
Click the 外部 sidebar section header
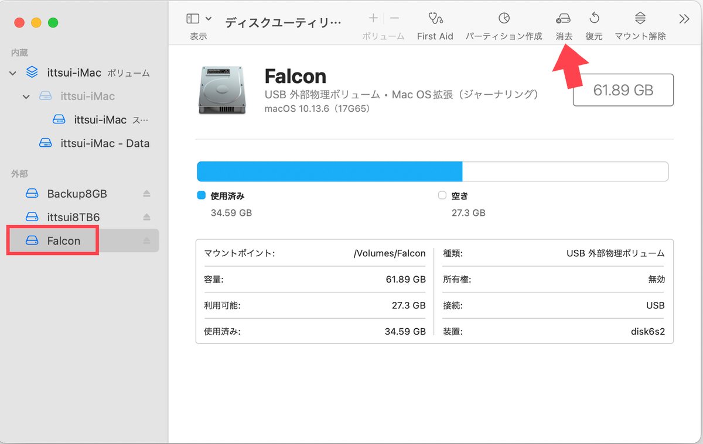[x=19, y=174]
